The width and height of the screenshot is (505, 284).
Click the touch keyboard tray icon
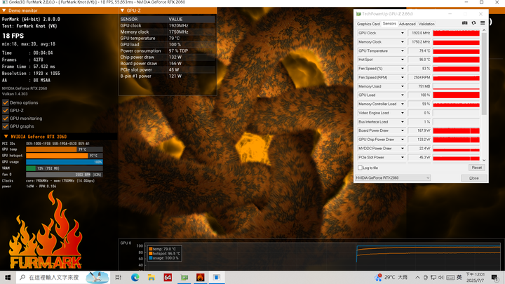[x=450, y=278]
